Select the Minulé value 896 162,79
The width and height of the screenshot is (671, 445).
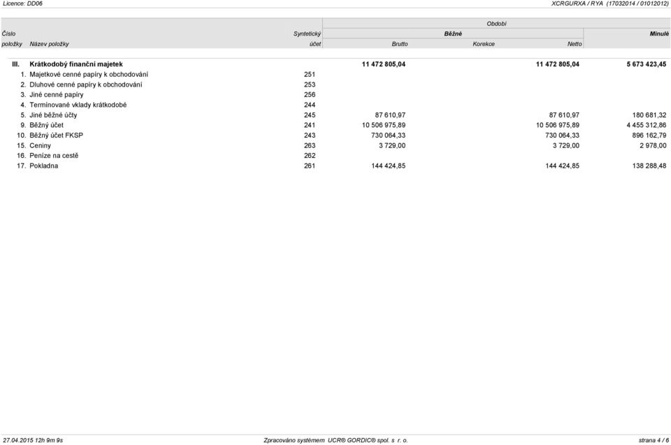point(649,136)
